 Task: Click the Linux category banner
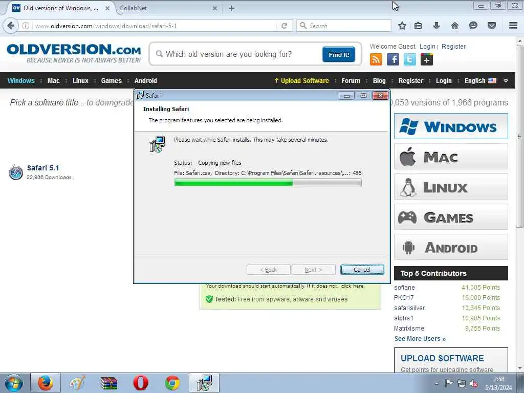(451, 186)
